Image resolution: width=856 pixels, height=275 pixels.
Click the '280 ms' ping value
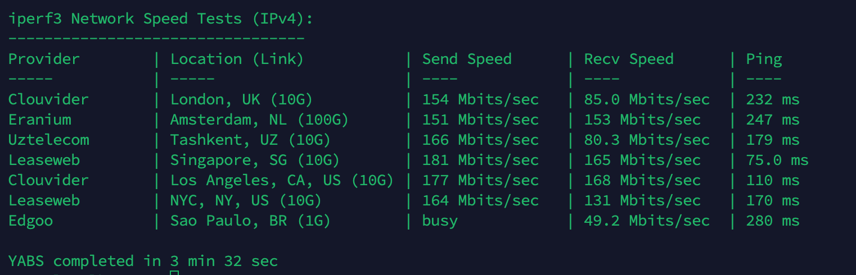773,221
